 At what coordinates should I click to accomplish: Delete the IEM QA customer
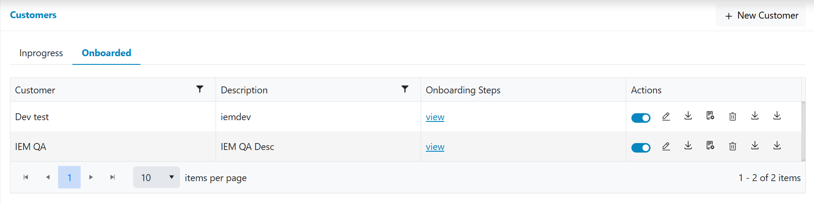(x=732, y=146)
